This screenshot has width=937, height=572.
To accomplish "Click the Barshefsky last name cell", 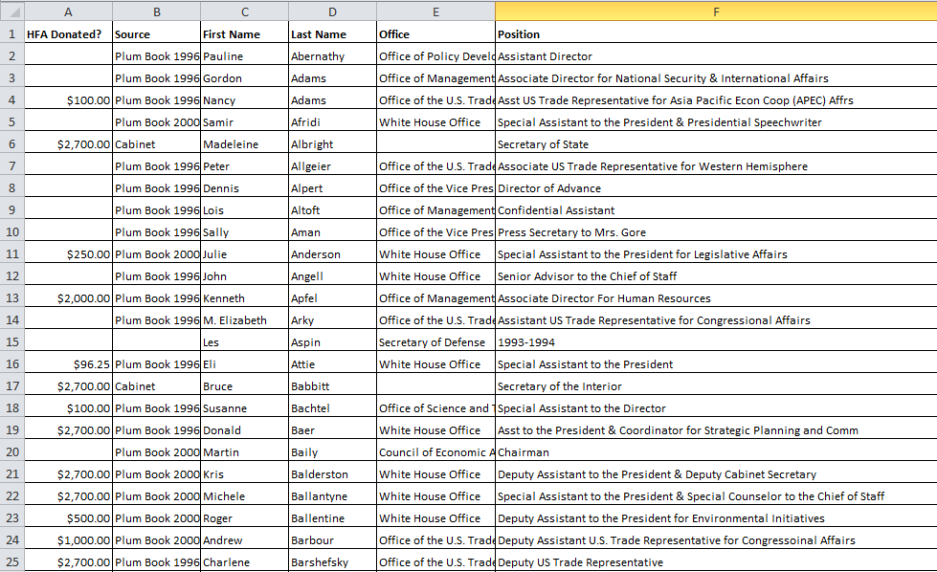I will click(332, 561).
